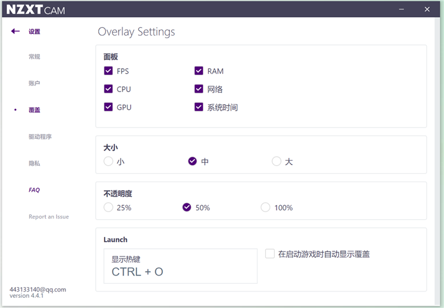The width and height of the screenshot is (444, 308).
Task: Toggle the RAM panel checkbox
Action: tap(199, 71)
